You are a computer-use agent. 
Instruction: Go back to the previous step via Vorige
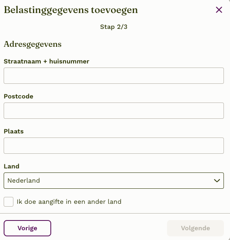27,228
